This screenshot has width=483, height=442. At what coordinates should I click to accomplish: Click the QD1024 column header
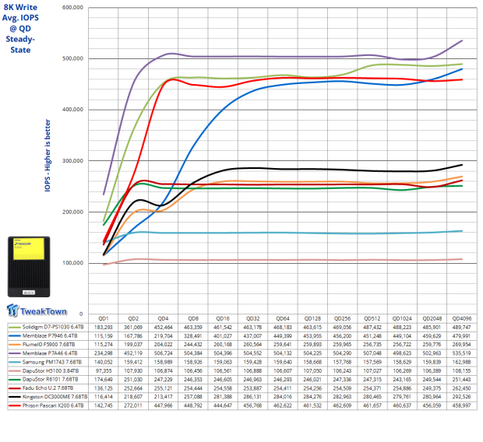point(402,318)
